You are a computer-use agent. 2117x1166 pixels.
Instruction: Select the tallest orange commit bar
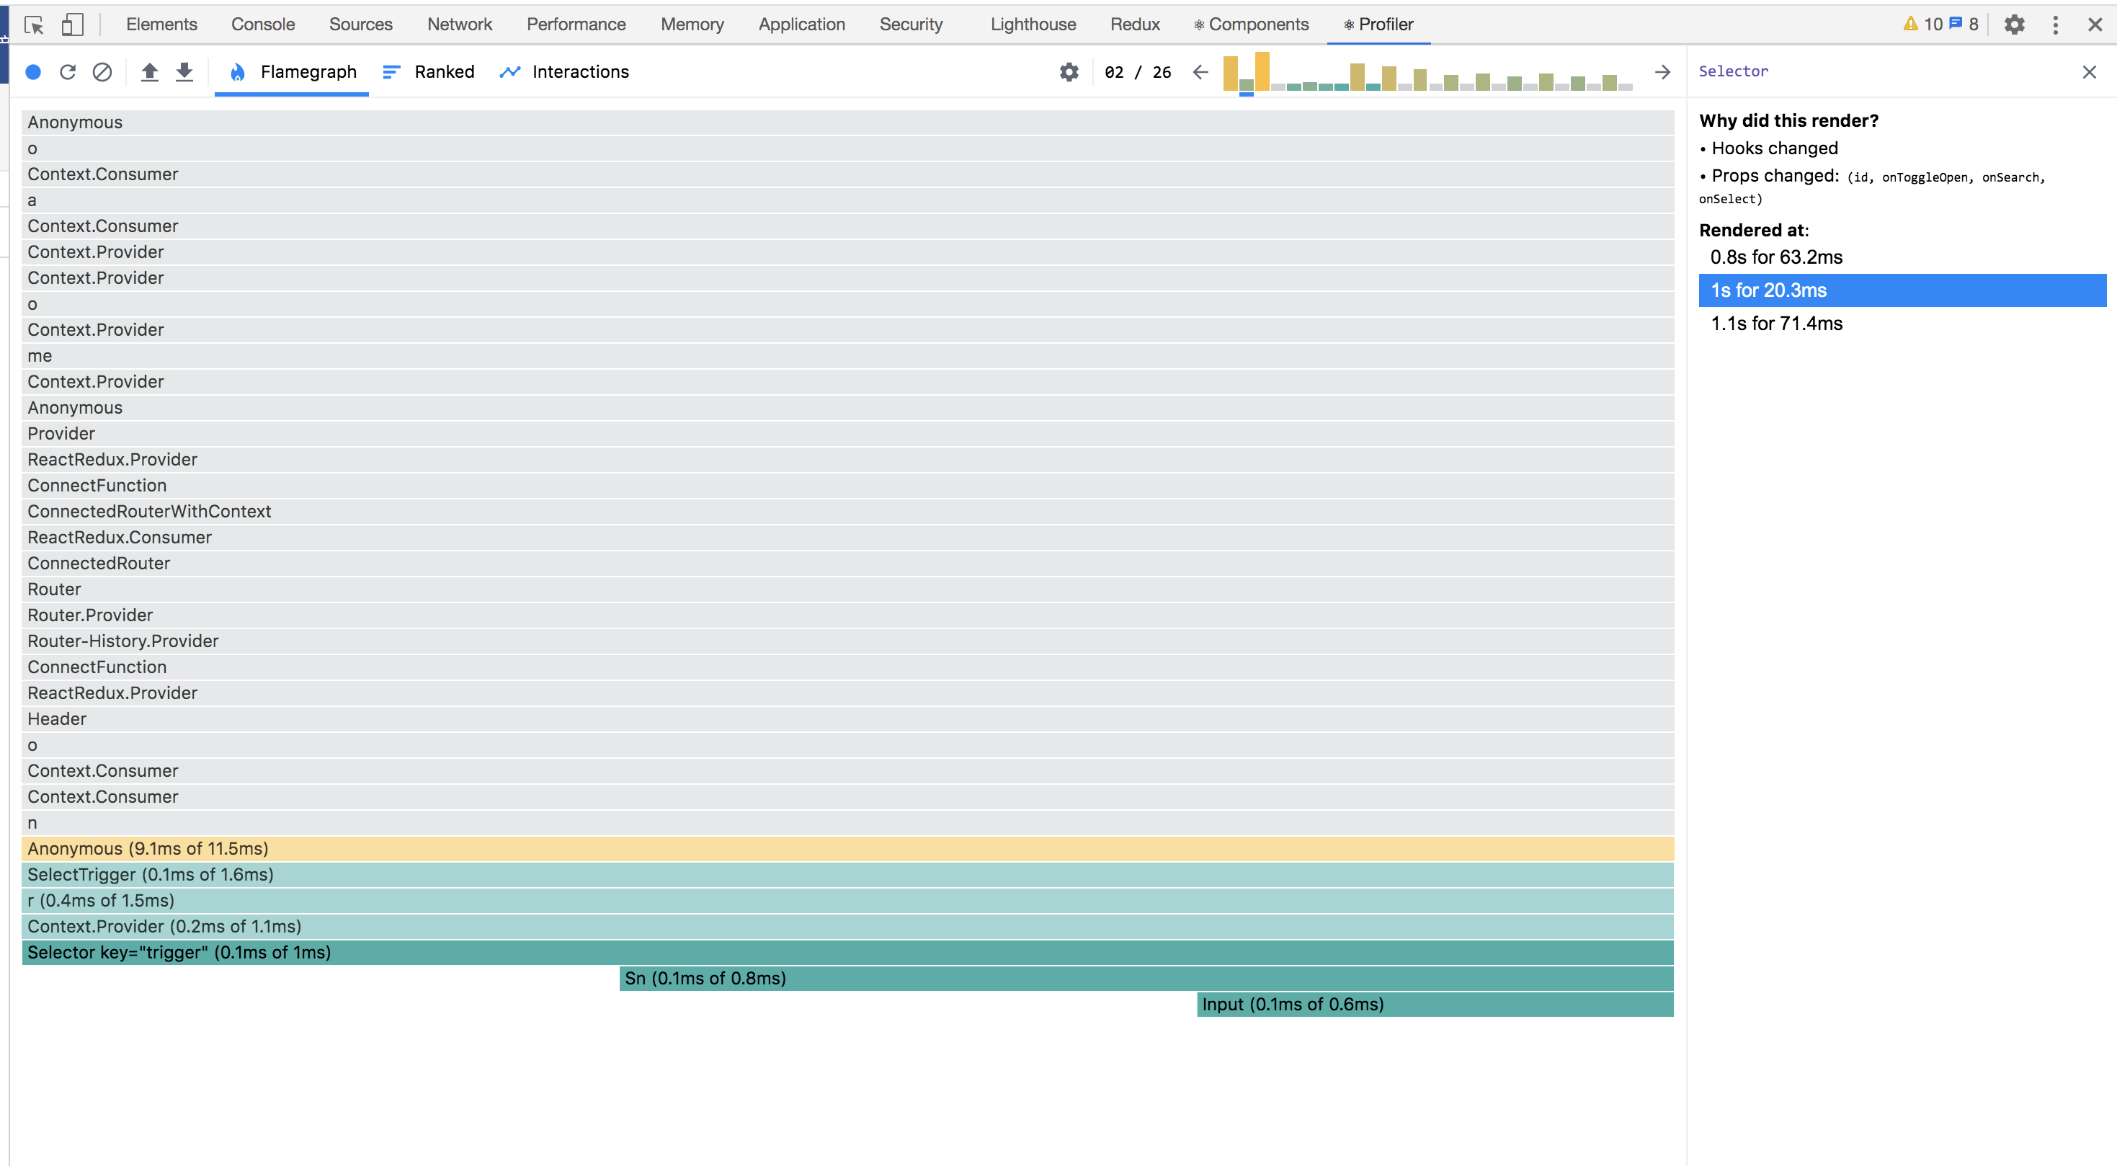[1262, 71]
